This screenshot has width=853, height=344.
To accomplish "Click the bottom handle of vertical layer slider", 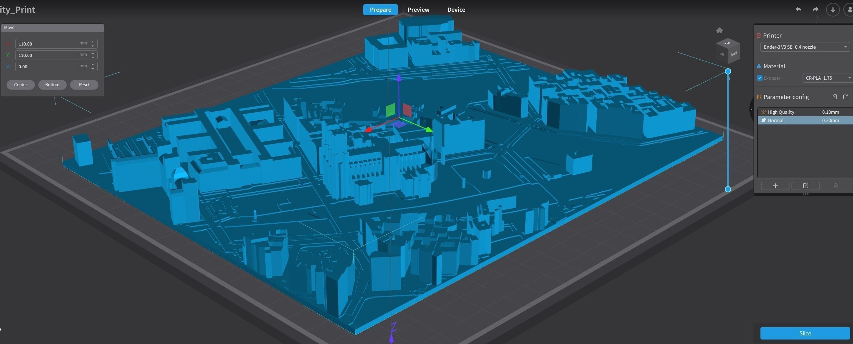I will tap(728, 189).
